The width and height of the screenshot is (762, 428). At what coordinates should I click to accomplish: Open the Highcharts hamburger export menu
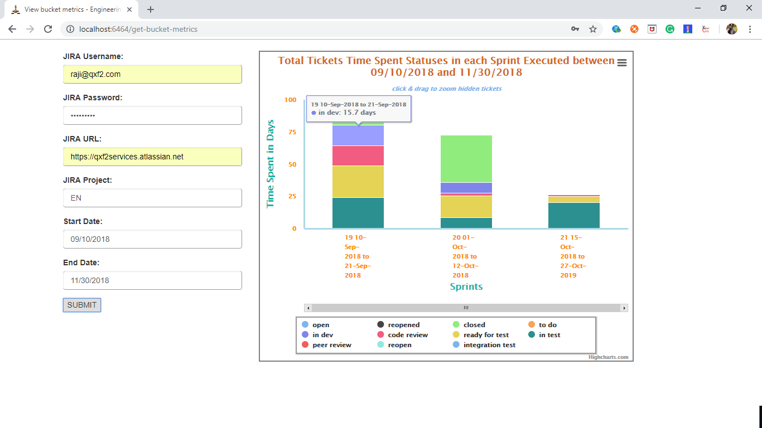point(622,63)
